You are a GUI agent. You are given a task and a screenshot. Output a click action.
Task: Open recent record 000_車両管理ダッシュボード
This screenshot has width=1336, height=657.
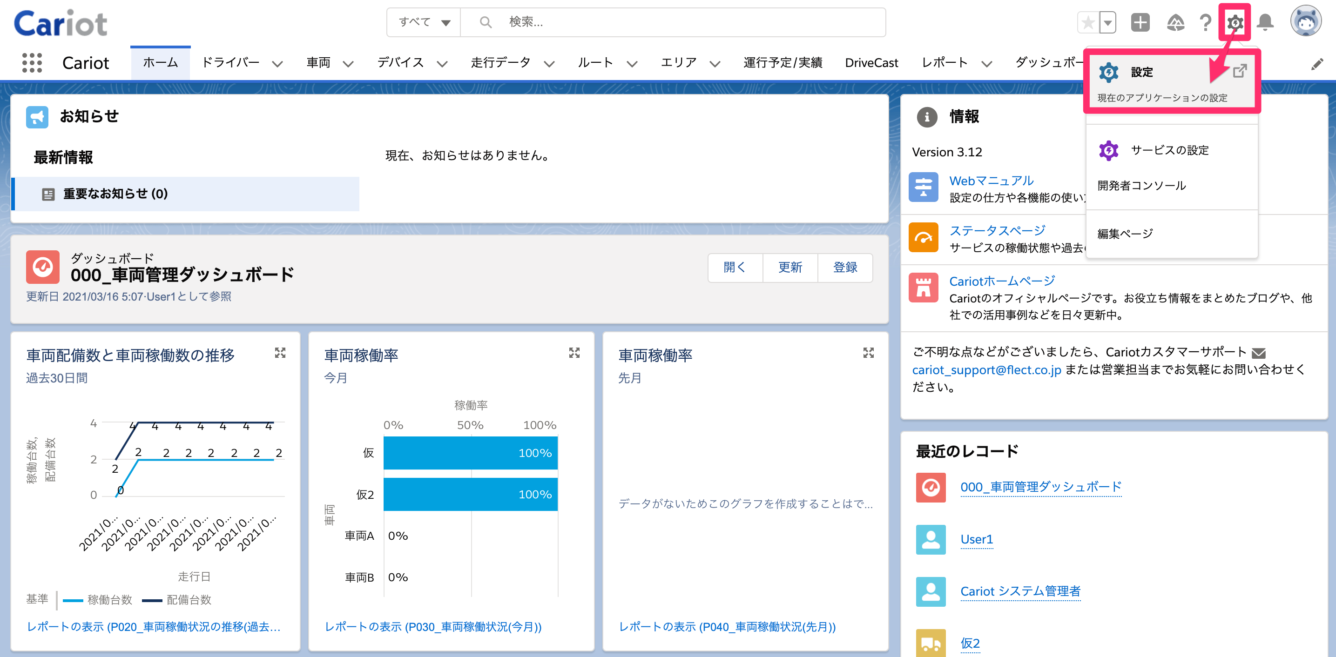click(1041, 487)
